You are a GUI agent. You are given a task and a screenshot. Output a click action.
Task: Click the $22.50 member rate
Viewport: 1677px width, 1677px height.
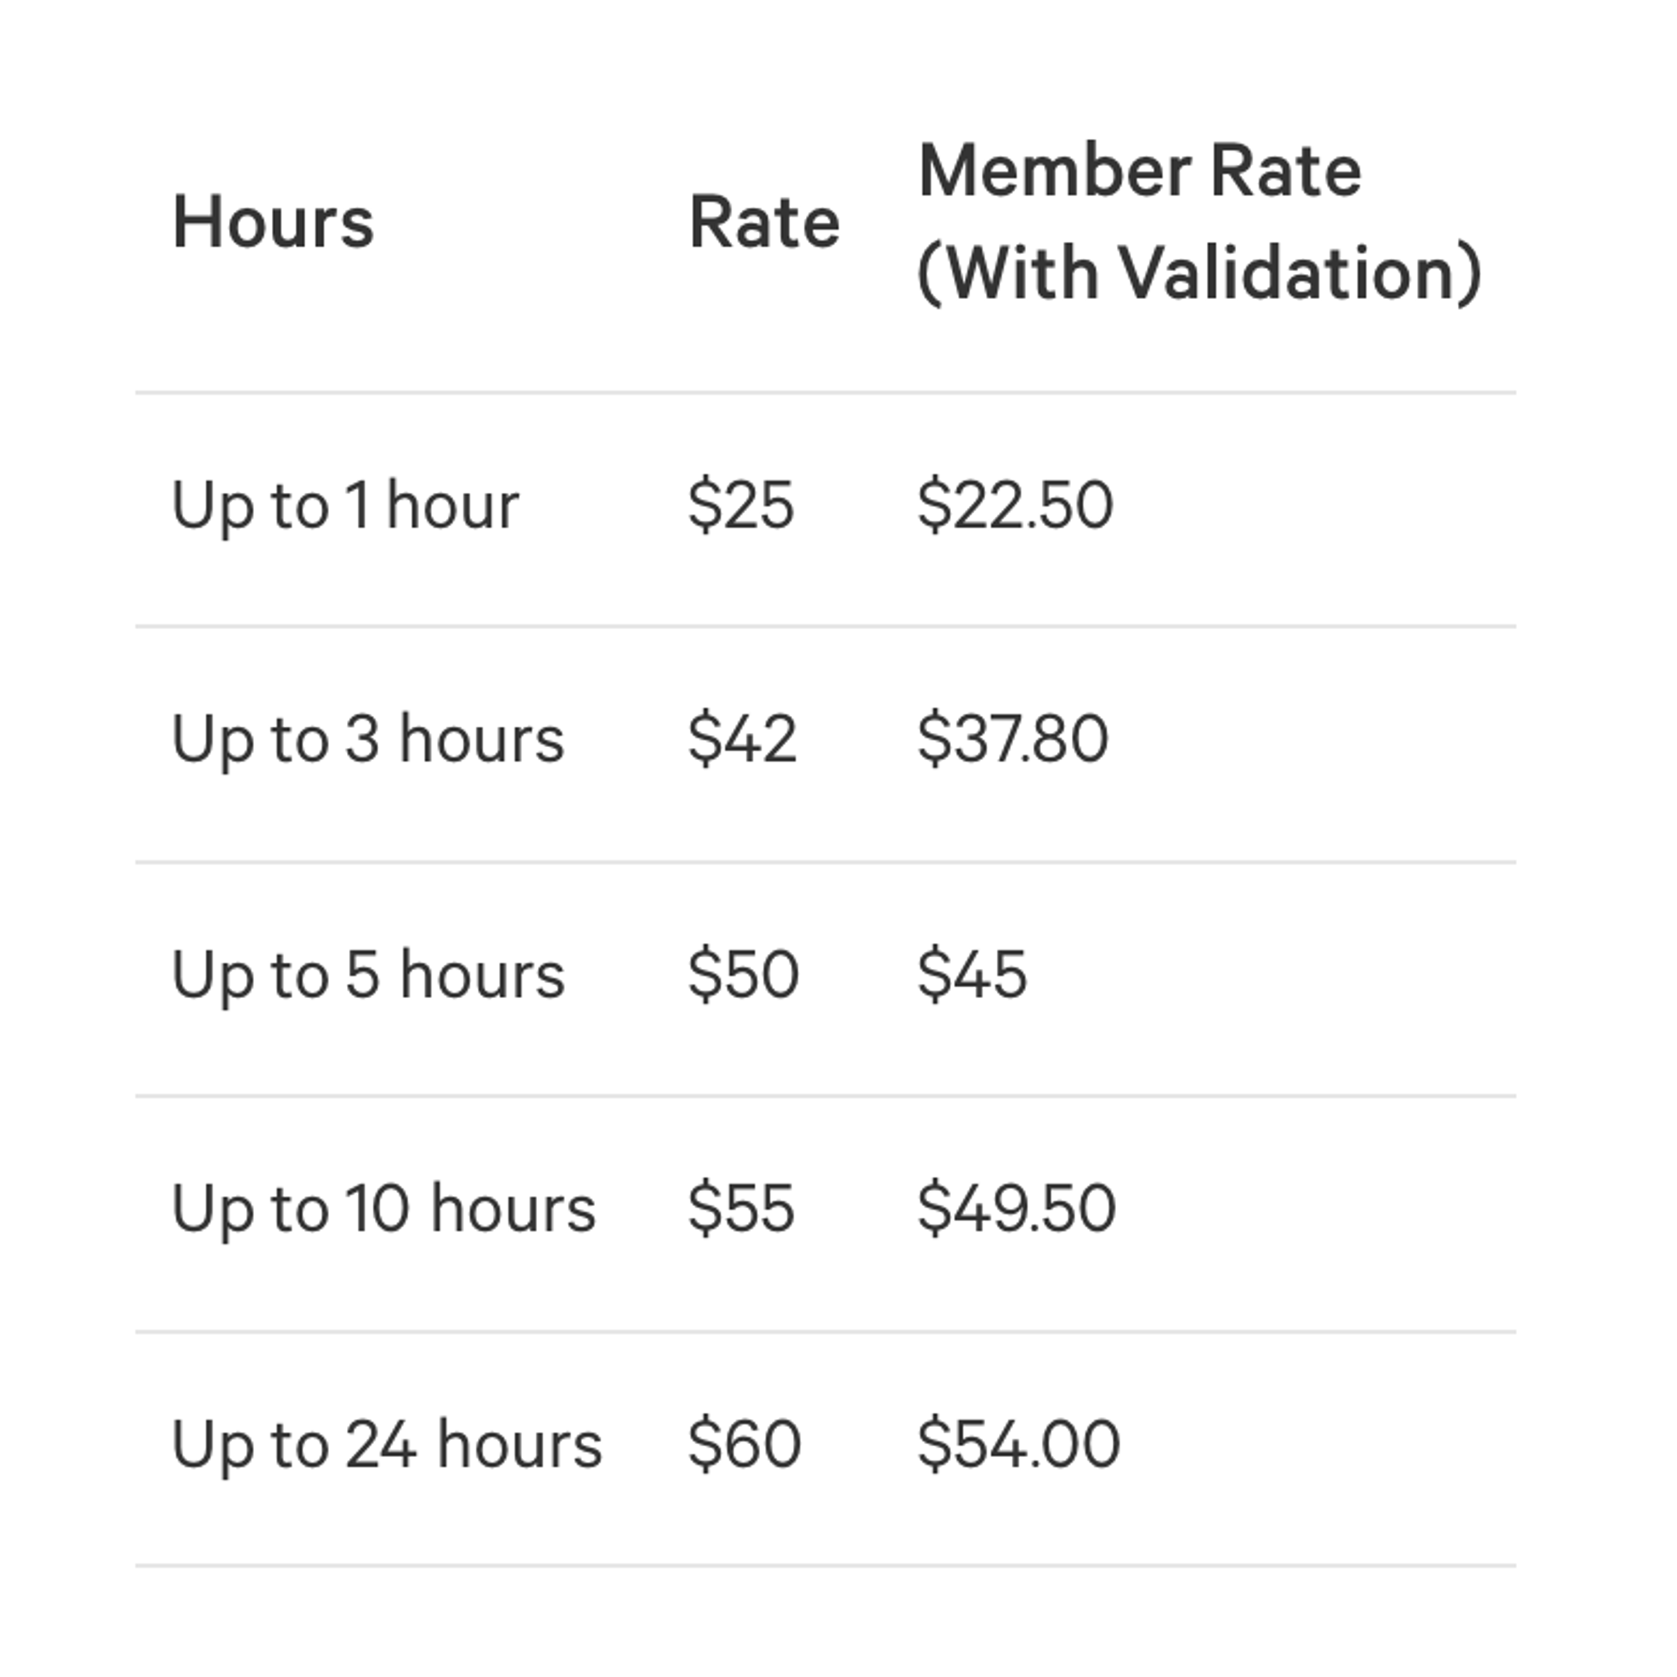(x=1015, y=505)
